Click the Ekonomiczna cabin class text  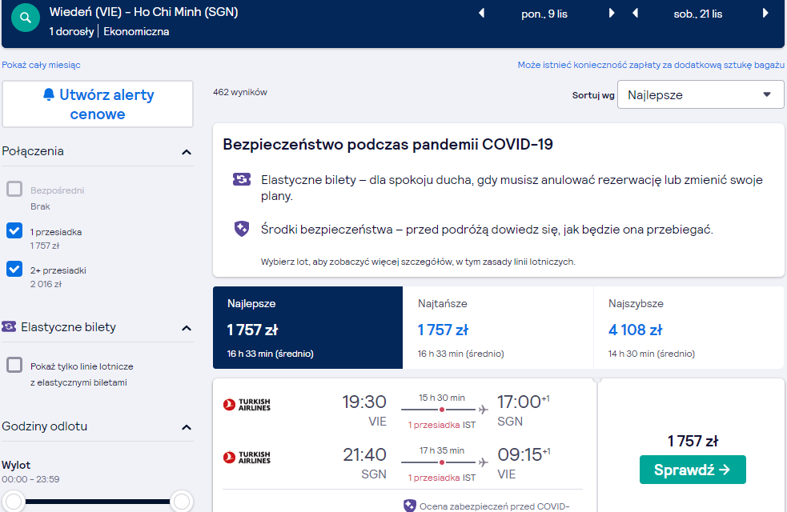point(137,31)
